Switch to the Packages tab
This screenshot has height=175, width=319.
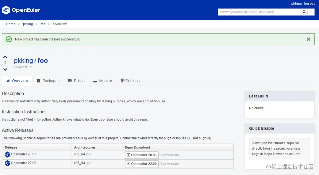pos(48,81)
